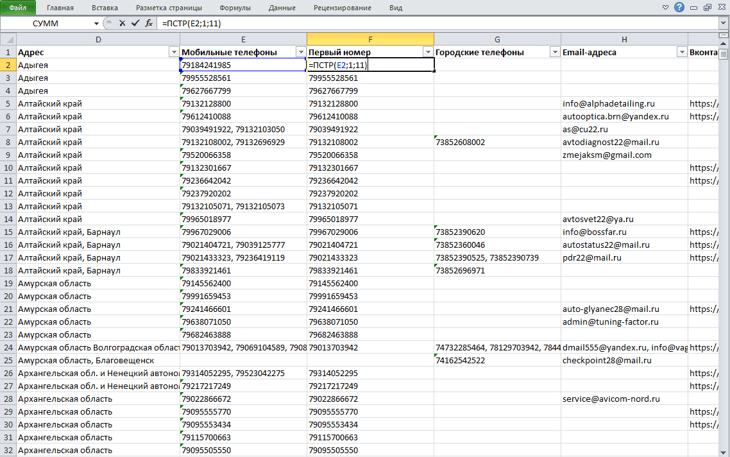Open the Файл tab
This screenshot has height=457, width=730.
click(18, 8)
